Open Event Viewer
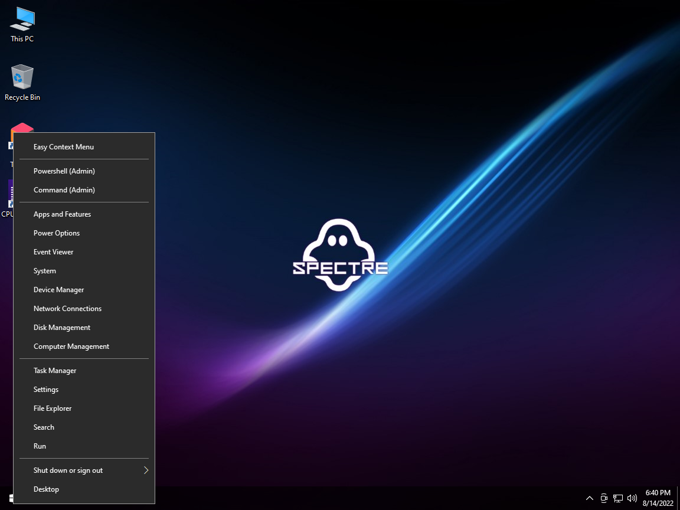This screenshot has height=510, width=680. (84, 252)
